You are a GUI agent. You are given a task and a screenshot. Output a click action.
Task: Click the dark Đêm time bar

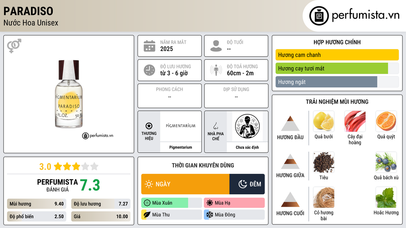(247, 184)
